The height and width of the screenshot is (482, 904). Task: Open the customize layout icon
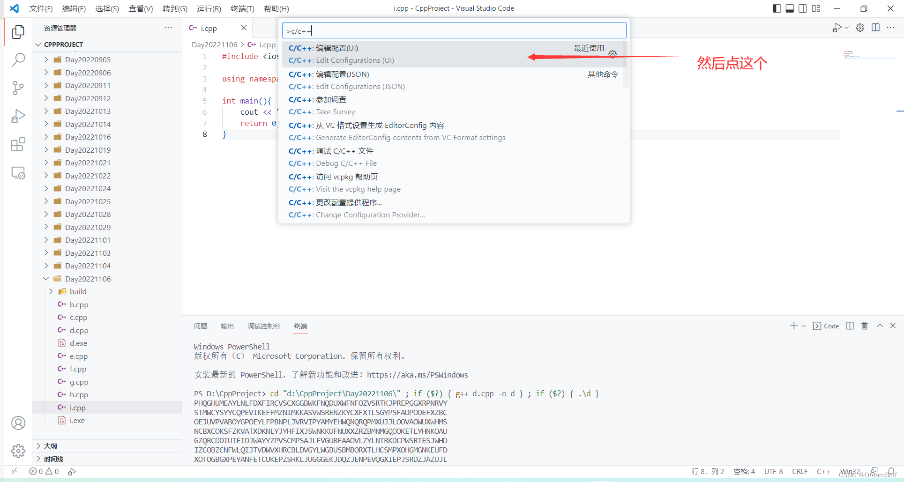(816, 8)
